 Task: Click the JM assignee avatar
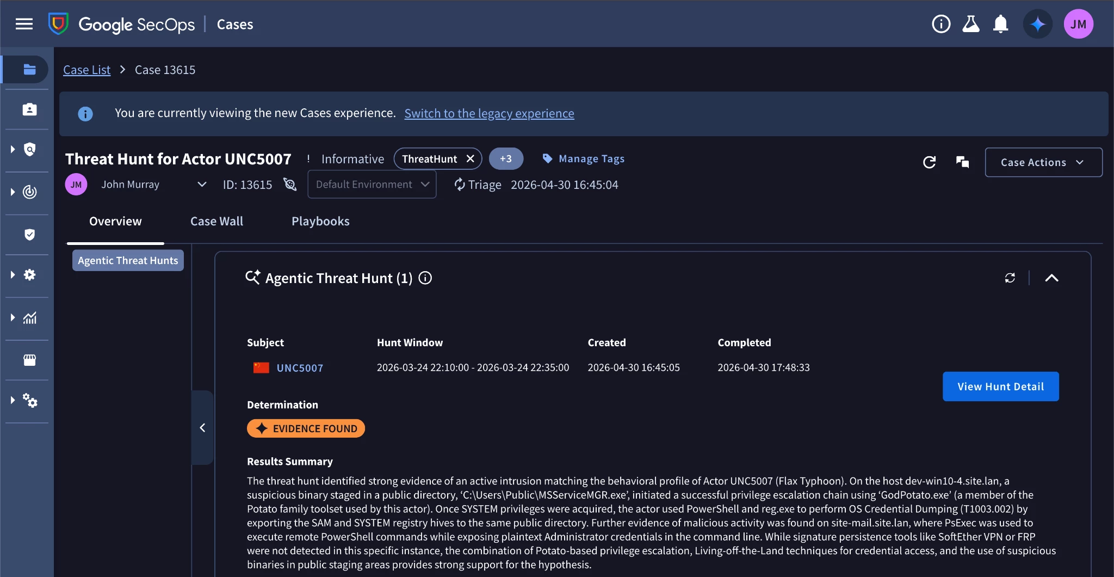pos(76,185)
